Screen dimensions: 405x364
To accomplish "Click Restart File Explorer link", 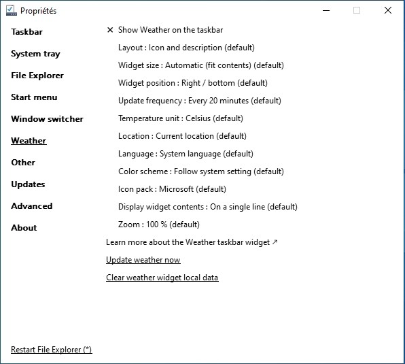I will (x=52, y=350).
